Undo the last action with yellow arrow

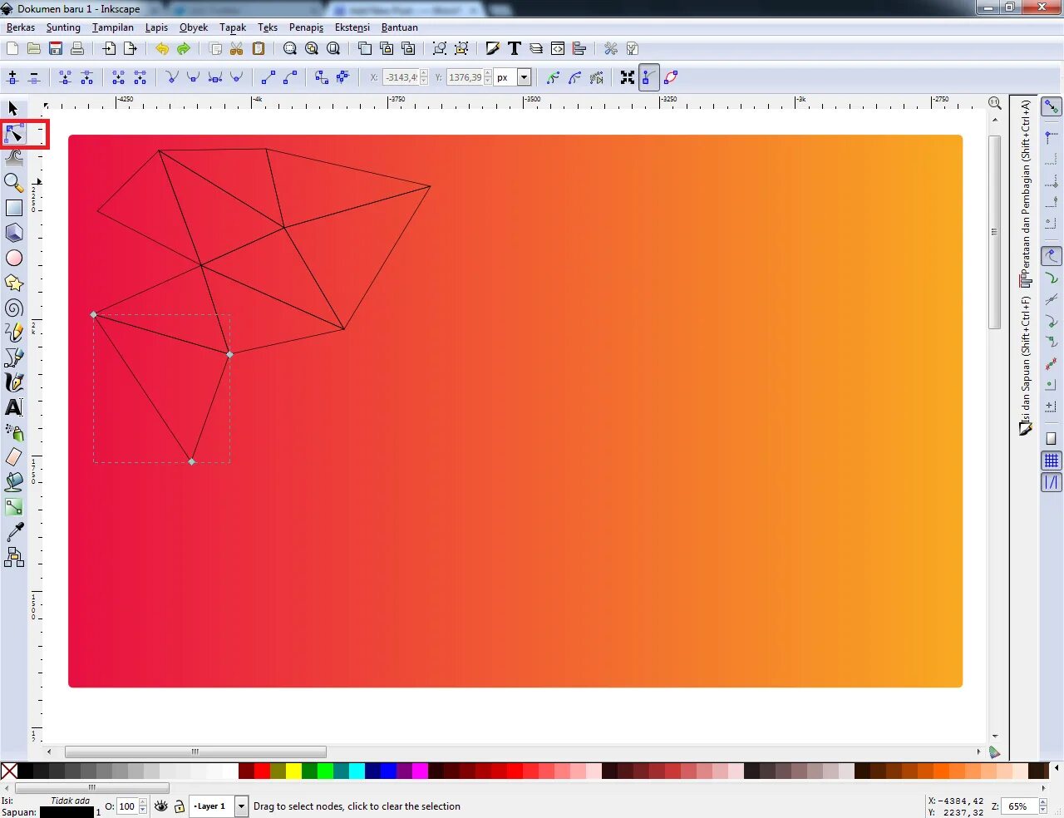tap(162, 49)
